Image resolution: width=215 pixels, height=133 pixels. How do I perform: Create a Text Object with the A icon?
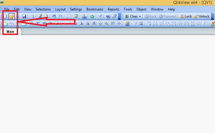click(82, 24)
